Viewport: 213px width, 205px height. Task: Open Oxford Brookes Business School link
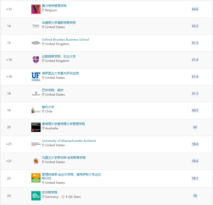point(66,39)
